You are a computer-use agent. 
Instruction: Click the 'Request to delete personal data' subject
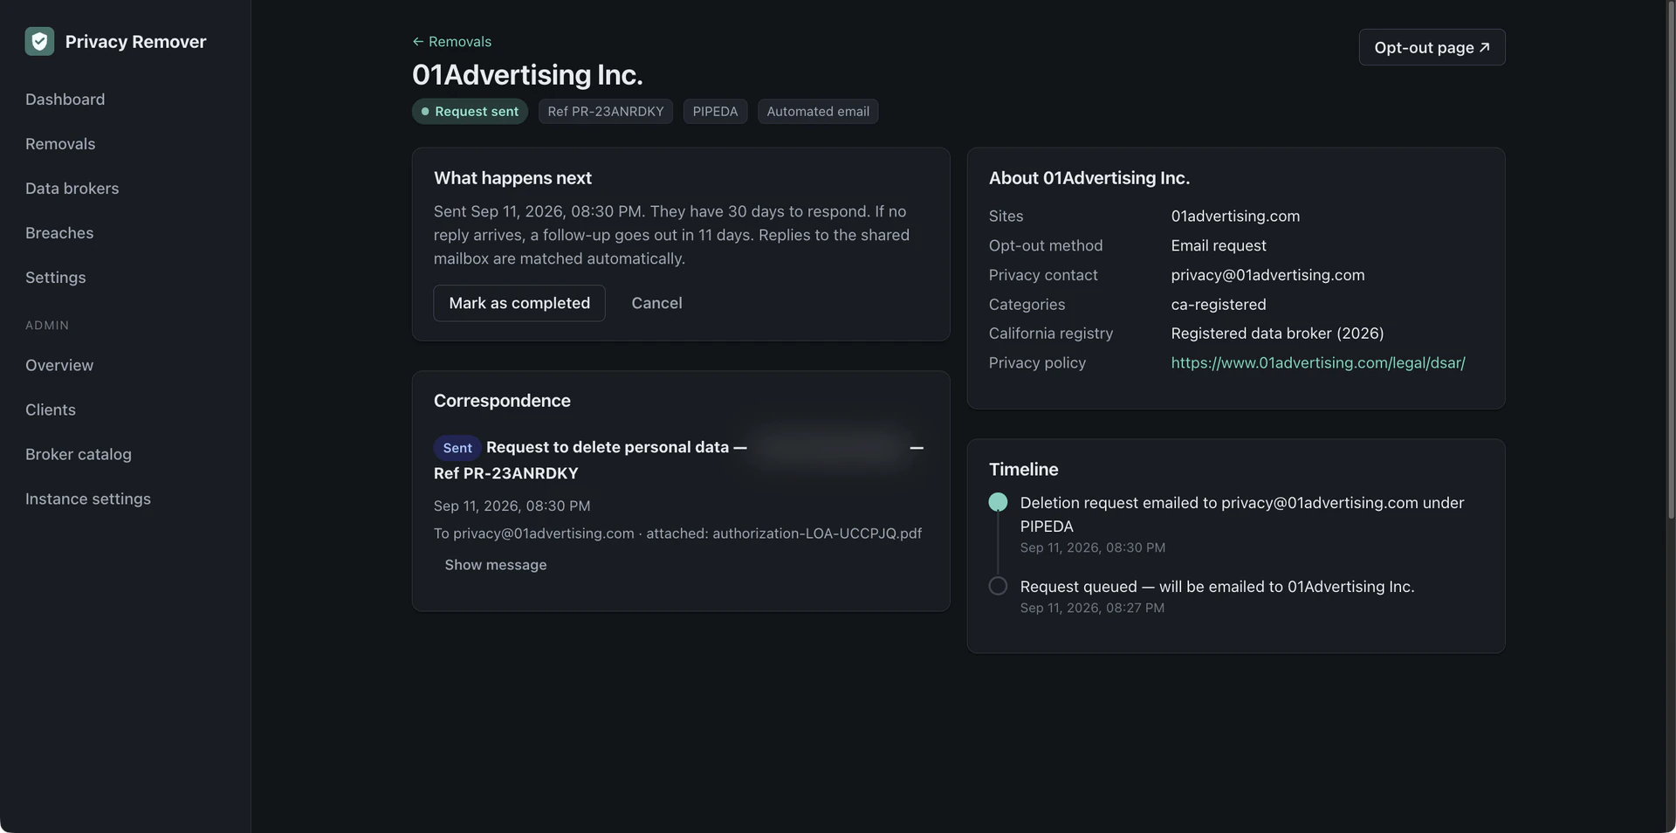pyautogui.click(x=608, y=447)
